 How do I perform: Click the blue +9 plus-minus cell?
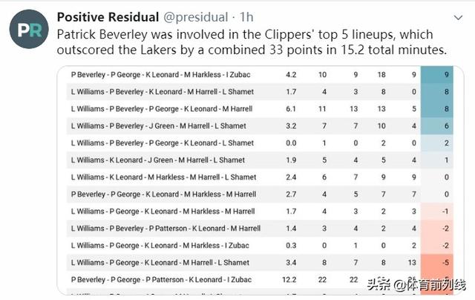pyautogui.click(x=437, y=74)
